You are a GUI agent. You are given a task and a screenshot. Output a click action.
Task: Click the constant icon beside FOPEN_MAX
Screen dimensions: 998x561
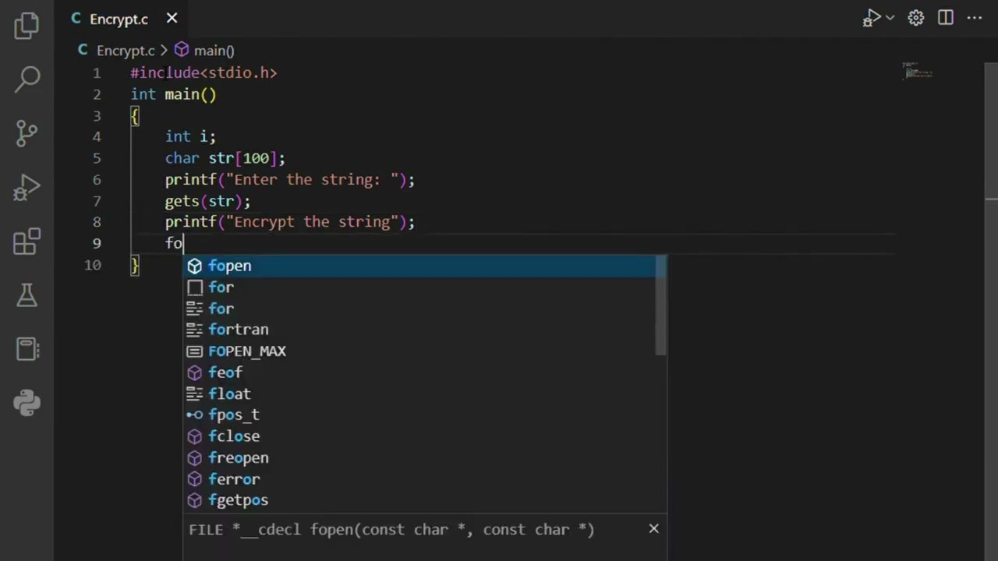point(195,351)
